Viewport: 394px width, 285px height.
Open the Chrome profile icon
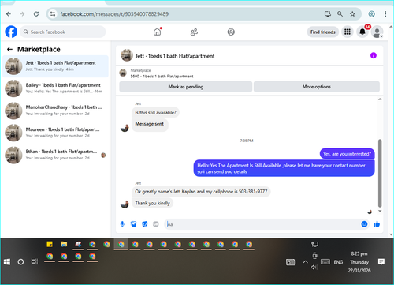[371, 14]
